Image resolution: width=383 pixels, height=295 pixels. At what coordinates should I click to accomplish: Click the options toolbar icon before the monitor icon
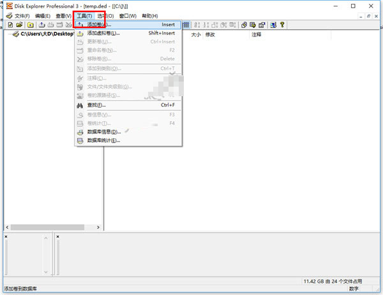[x=262, y=25]
